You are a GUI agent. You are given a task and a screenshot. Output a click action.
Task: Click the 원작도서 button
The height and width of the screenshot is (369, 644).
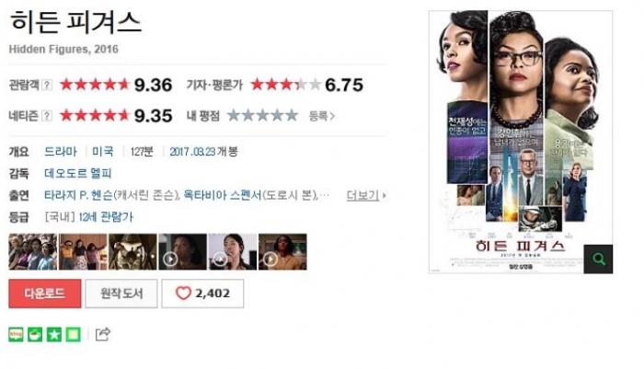pos(121,294)
